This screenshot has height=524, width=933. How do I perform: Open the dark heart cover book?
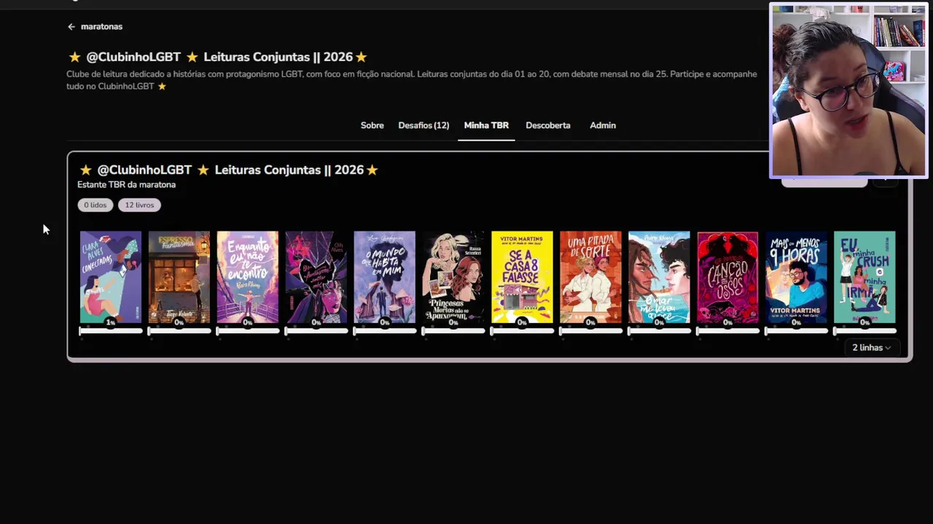point(316,277)
